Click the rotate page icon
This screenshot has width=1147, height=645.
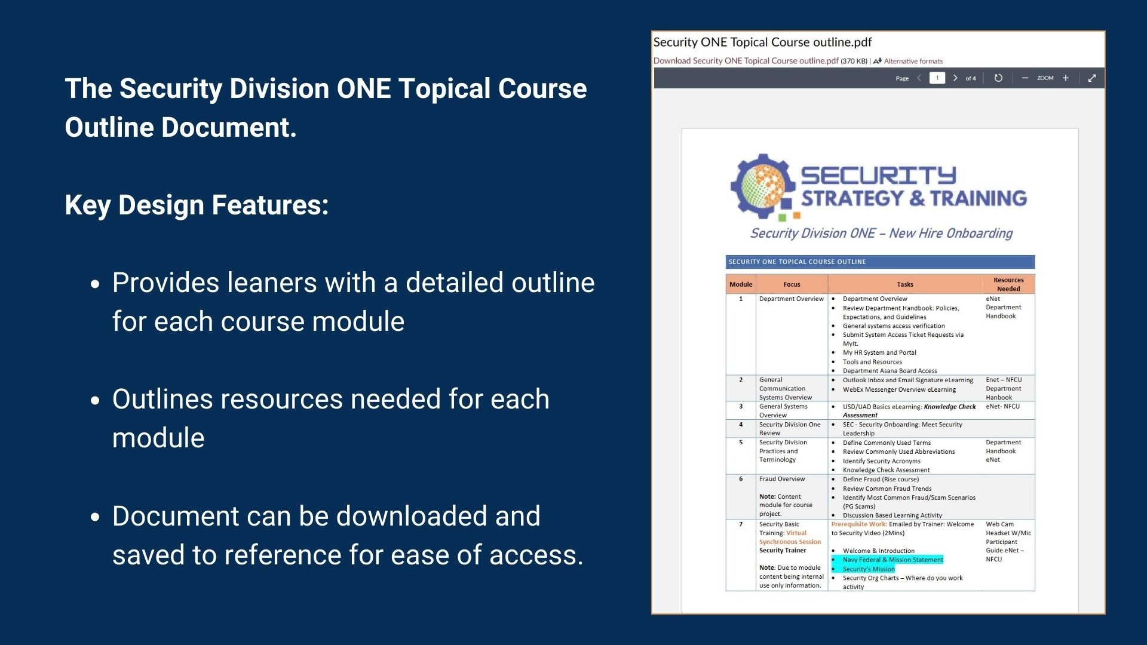click(x=998, y=78)
